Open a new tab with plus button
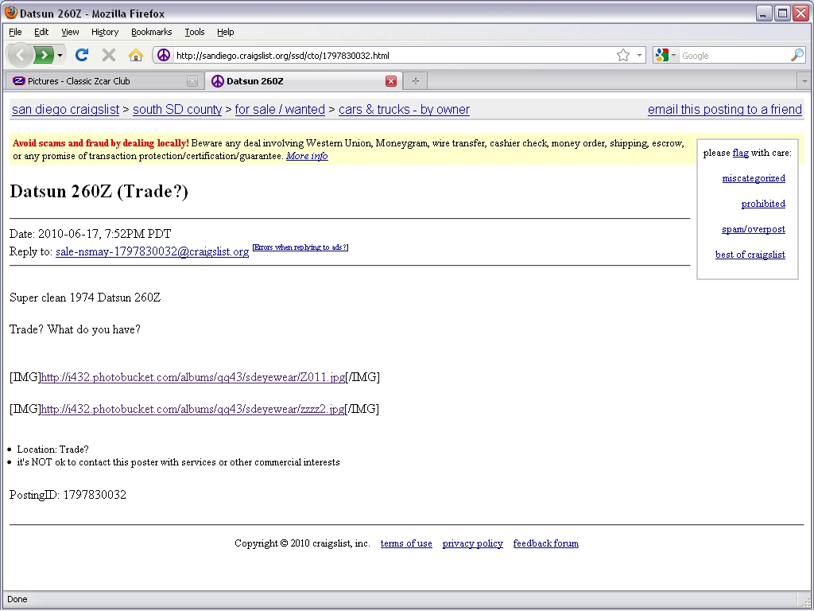This screenshot has width=814, height=611. (415, 81)
